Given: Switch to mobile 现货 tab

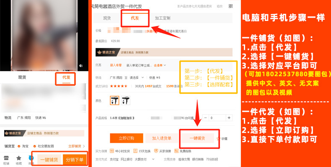Looking at the screenshot, I should (x=22, y=77).
